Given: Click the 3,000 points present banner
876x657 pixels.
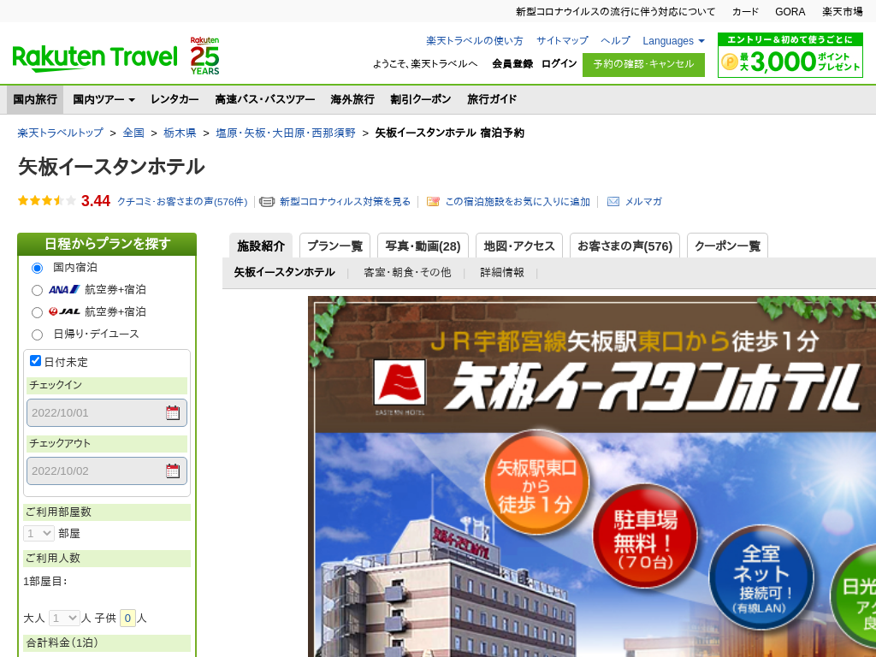Looking at the screenshot, I should (x=790, y=56).
